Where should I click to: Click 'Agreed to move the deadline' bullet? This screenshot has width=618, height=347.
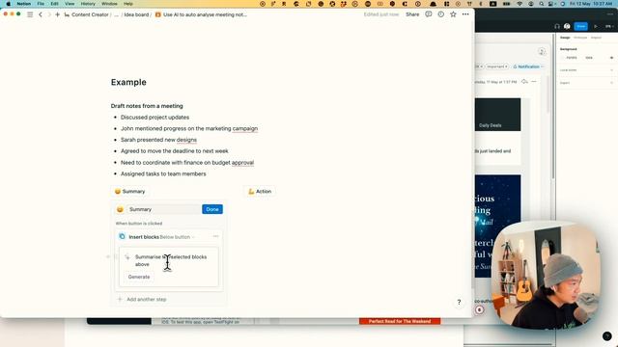(175, 151)
